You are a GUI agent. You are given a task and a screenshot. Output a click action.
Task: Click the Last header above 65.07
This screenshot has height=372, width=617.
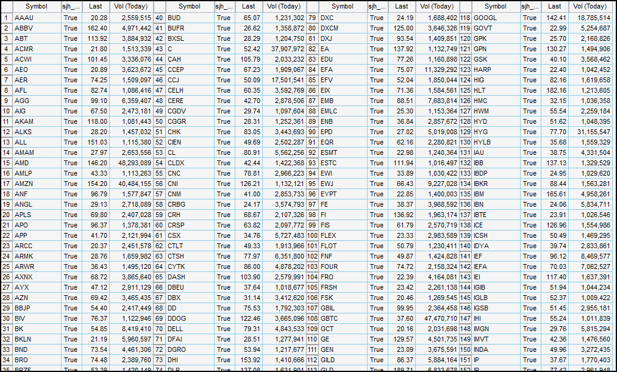[249, 6]
